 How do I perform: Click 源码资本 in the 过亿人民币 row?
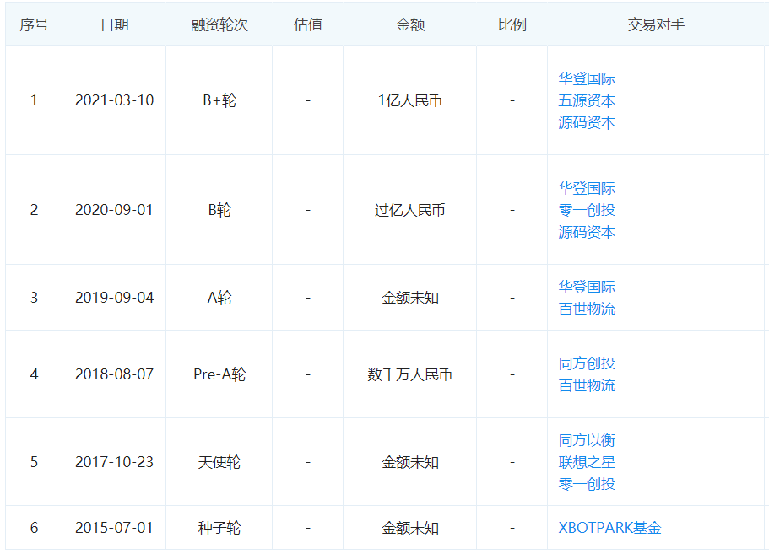click(587, 232)
